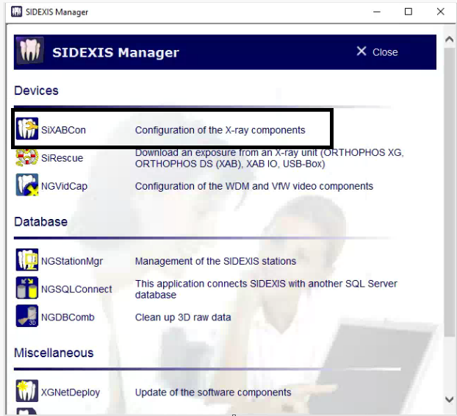Click the NGStationMgr station icon
Viewport: 457px width, 416px height.
coord(26,259)
